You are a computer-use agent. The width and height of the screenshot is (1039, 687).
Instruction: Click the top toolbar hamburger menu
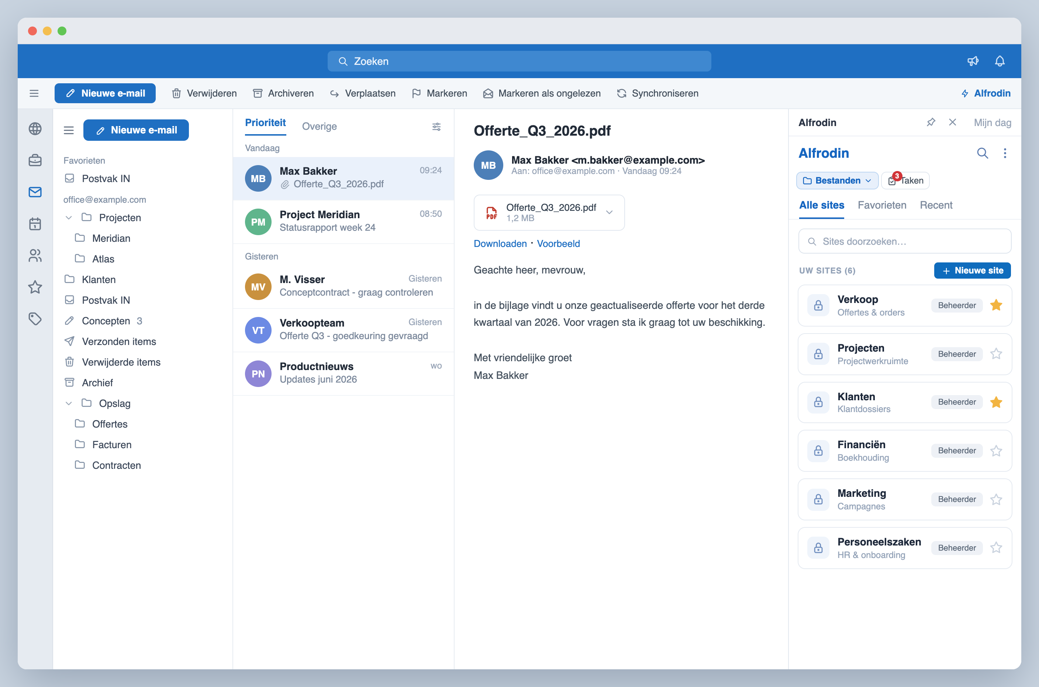[34, 93]
